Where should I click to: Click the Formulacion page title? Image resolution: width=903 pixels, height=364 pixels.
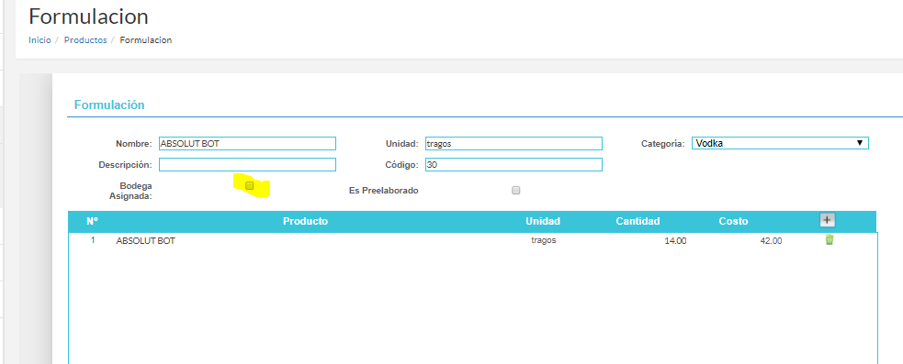tap(89, 17)
